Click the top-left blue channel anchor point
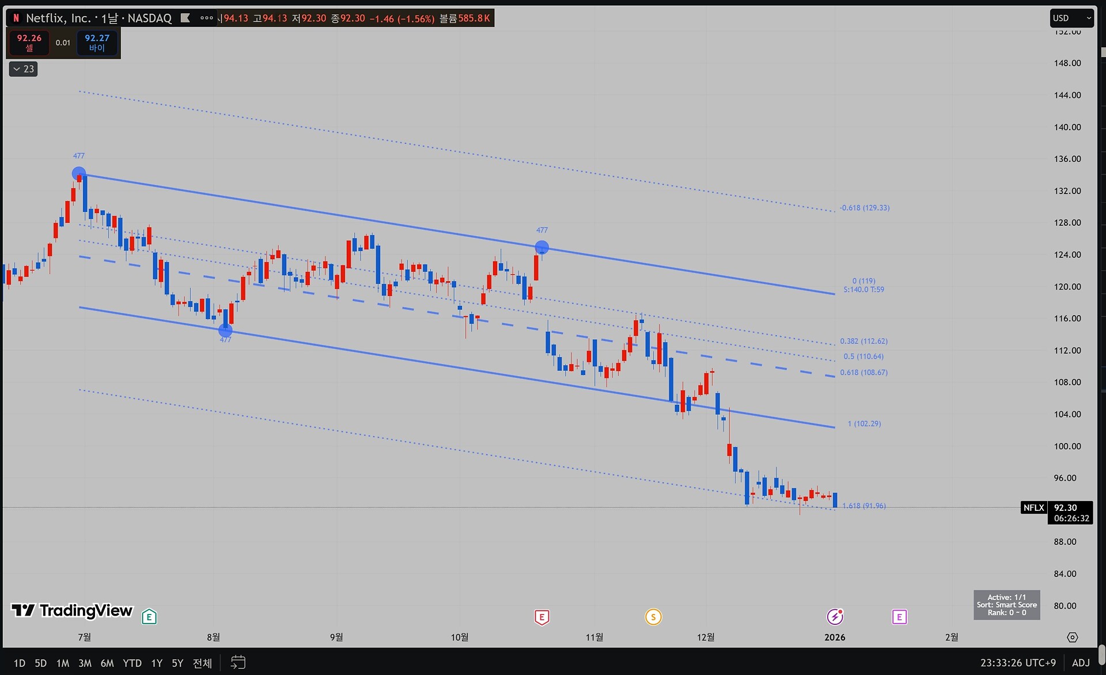Viewport: 1106px width, 675px height. point(79,173)
